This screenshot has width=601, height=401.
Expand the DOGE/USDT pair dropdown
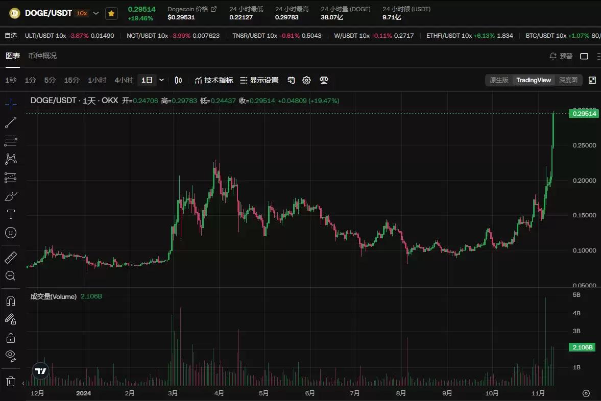[x=96, y=13]
